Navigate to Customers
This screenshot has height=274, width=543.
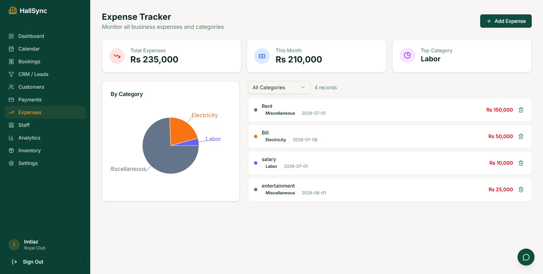[45, 87]
